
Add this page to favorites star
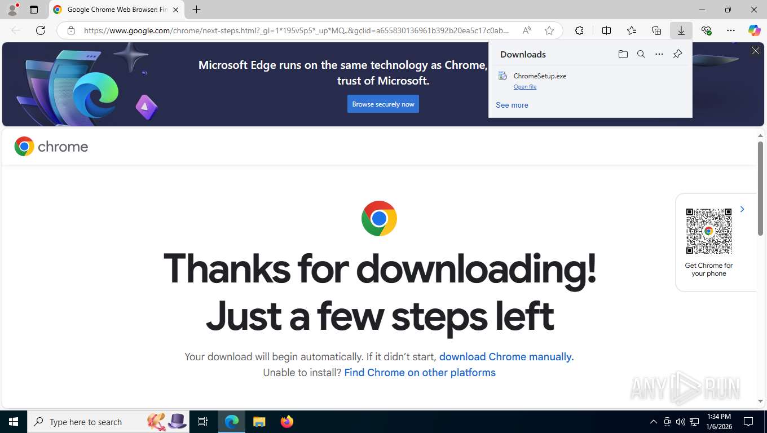[549, 30]
